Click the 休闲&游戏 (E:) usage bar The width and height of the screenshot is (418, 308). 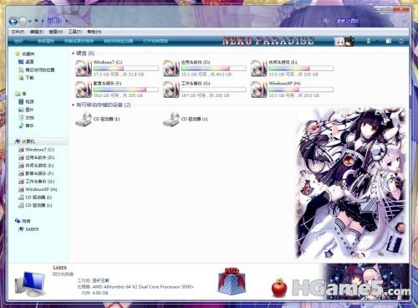coord(301,69)
